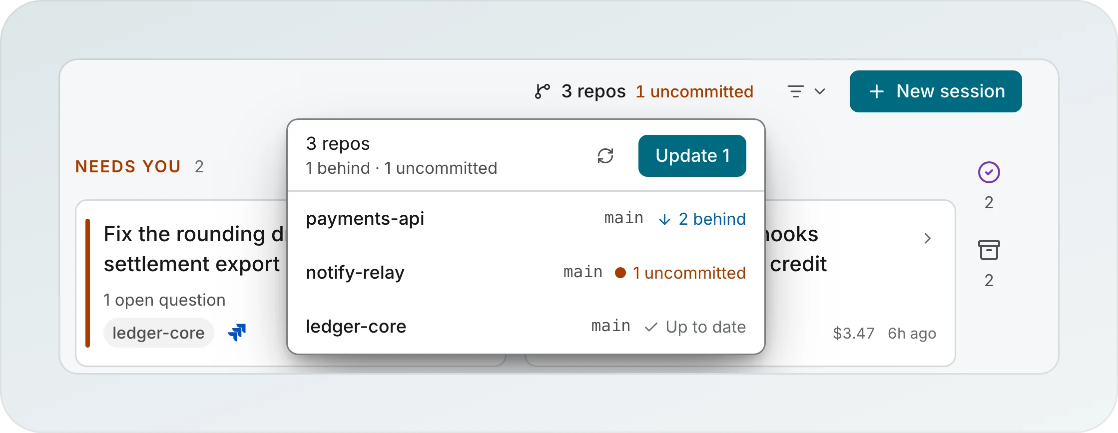Start a New session

(936, 91)
